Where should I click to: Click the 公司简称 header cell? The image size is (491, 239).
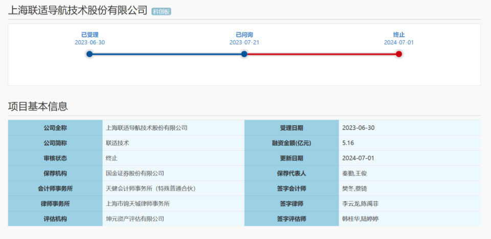click(x=55, y=143)
